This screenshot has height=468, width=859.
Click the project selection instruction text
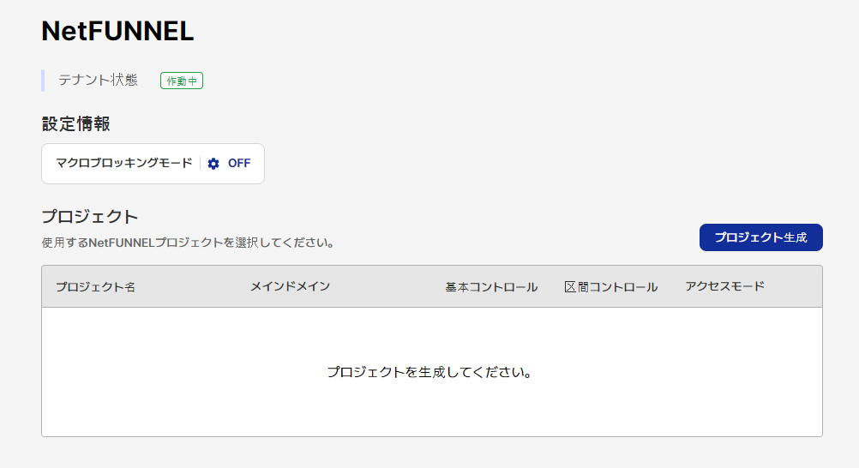(x=188, y=243)
